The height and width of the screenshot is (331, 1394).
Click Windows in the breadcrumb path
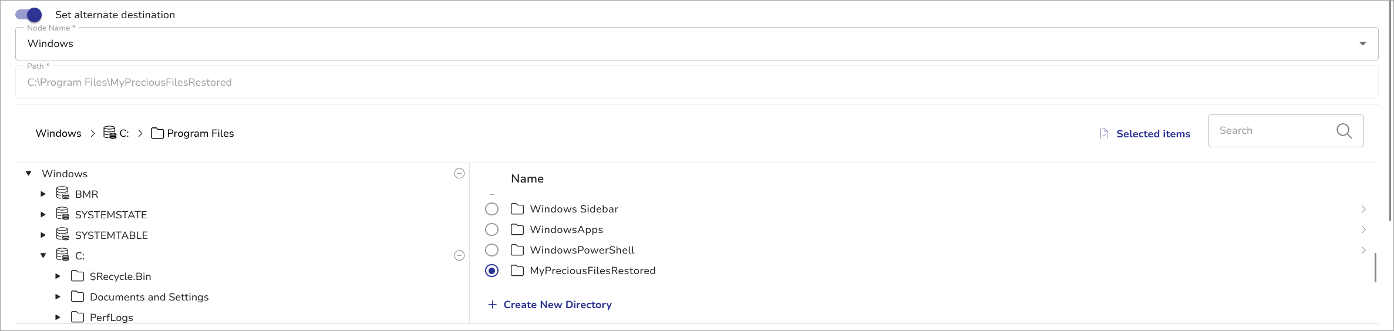point(58,133)
